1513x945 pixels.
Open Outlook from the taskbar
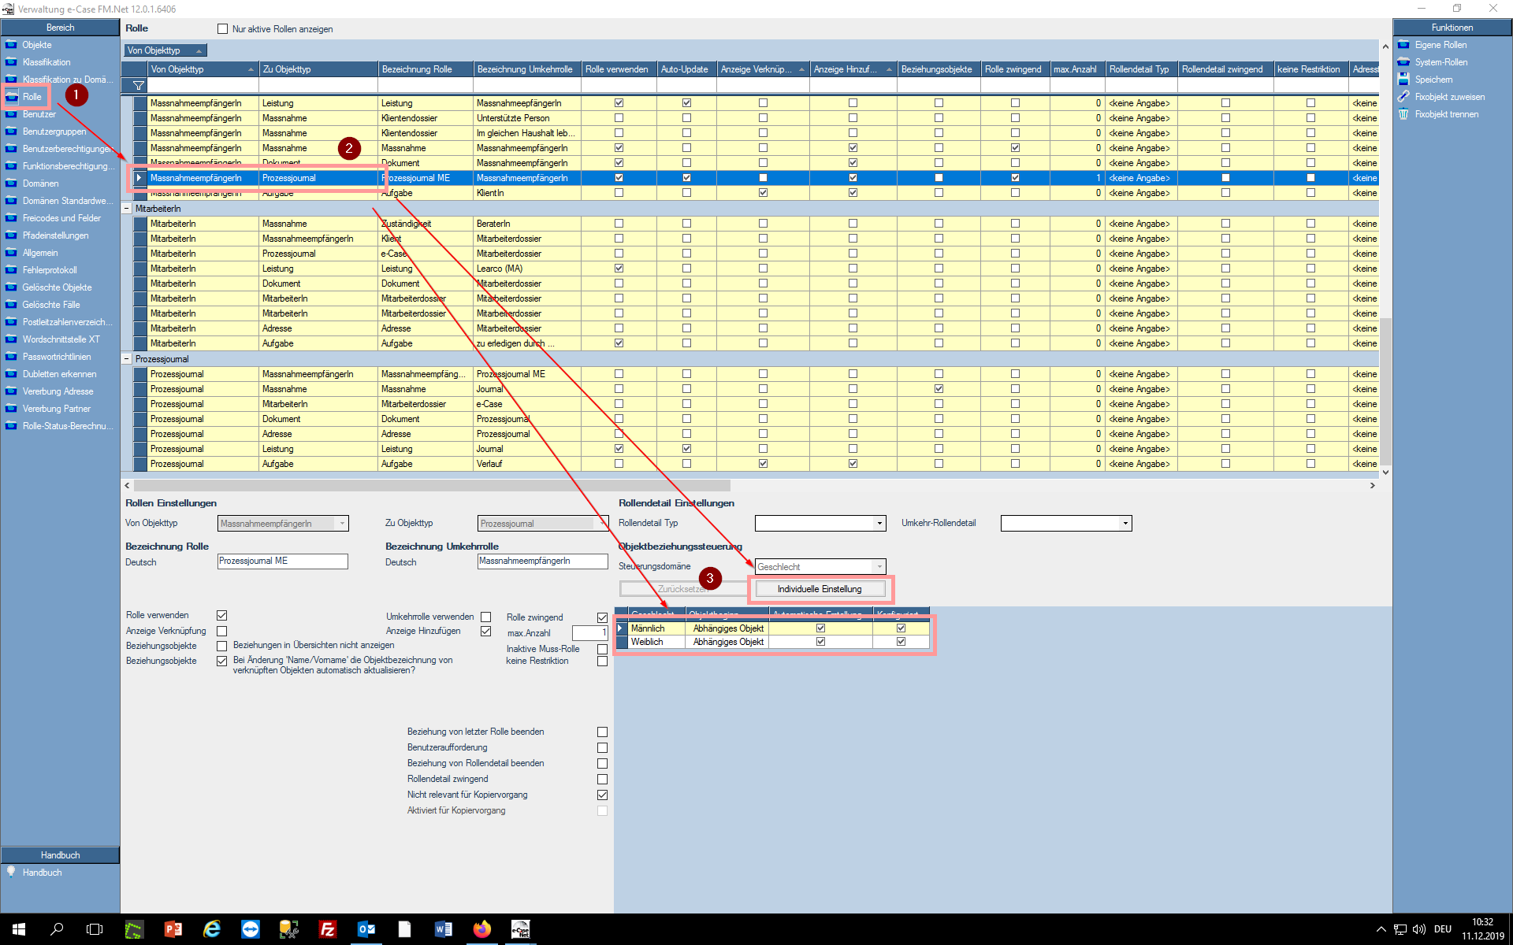(x=366, y=929)
